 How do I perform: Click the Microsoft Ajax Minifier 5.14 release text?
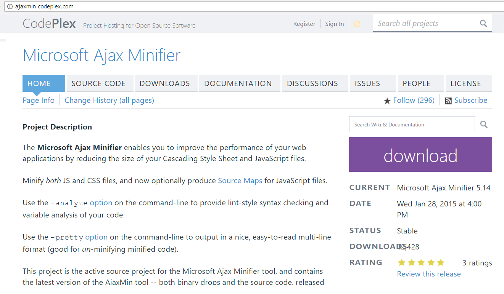(444, 188)
